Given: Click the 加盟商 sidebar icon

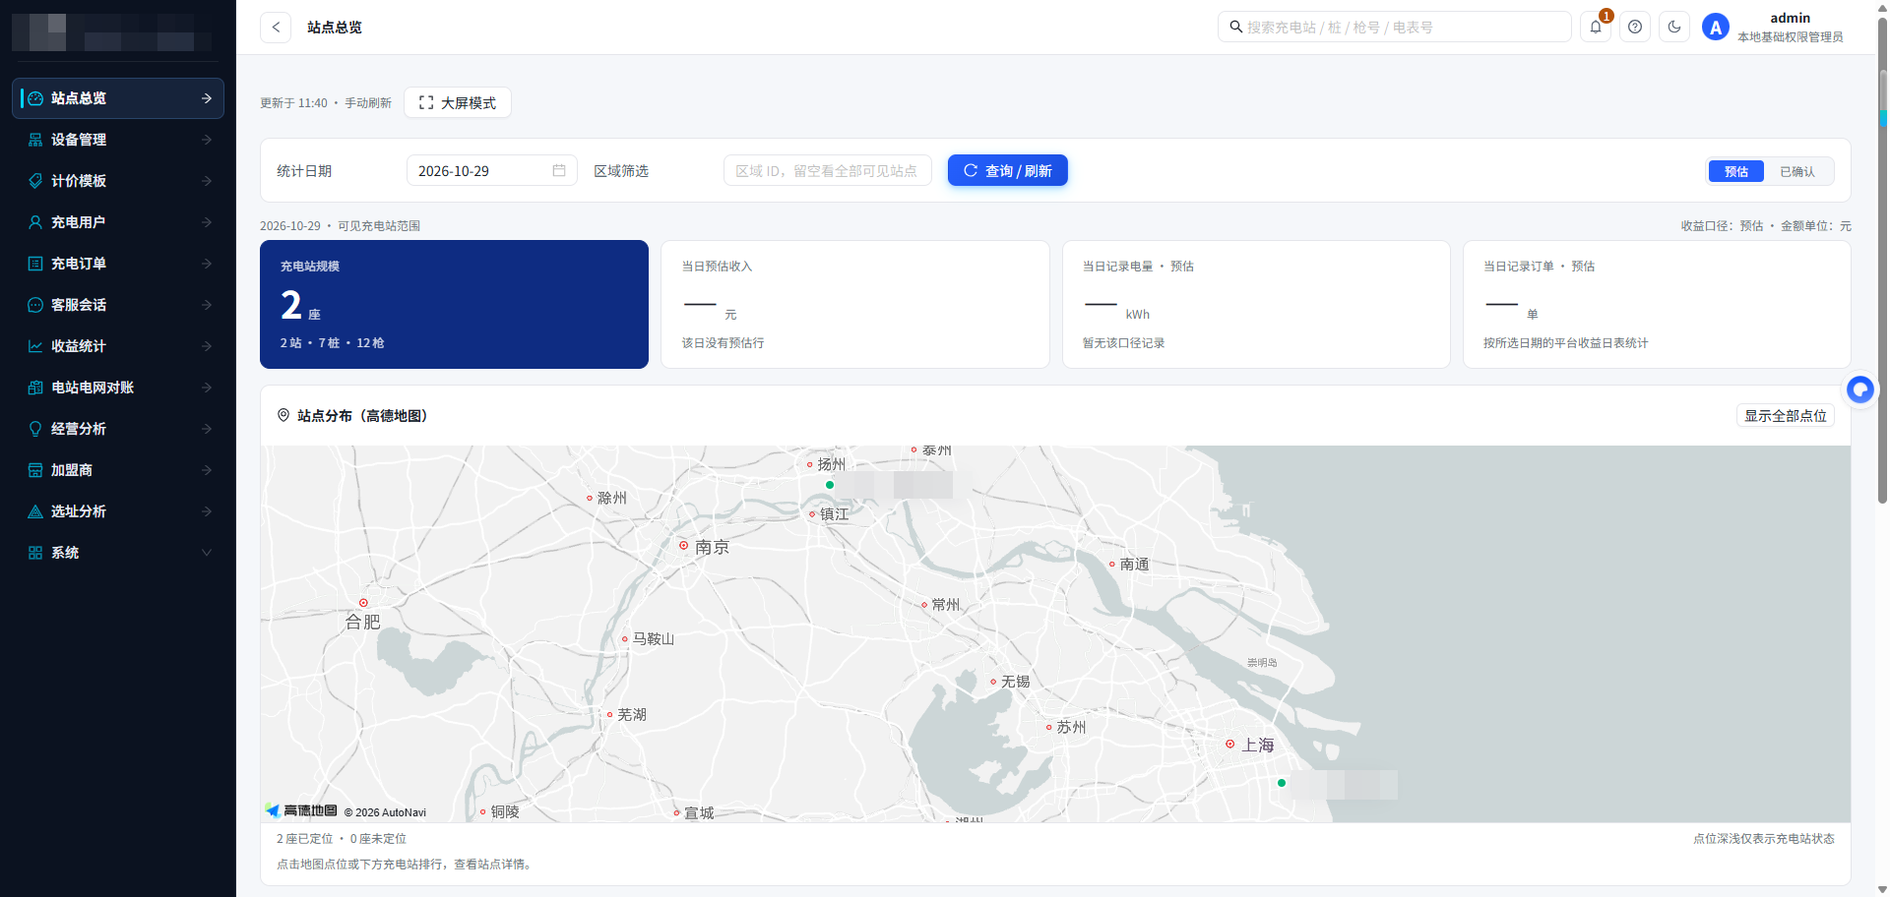Looking at the screenshot, I should click(x=35, y=470).
